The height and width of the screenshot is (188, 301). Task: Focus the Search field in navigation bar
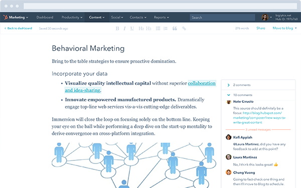pos(222,18)
